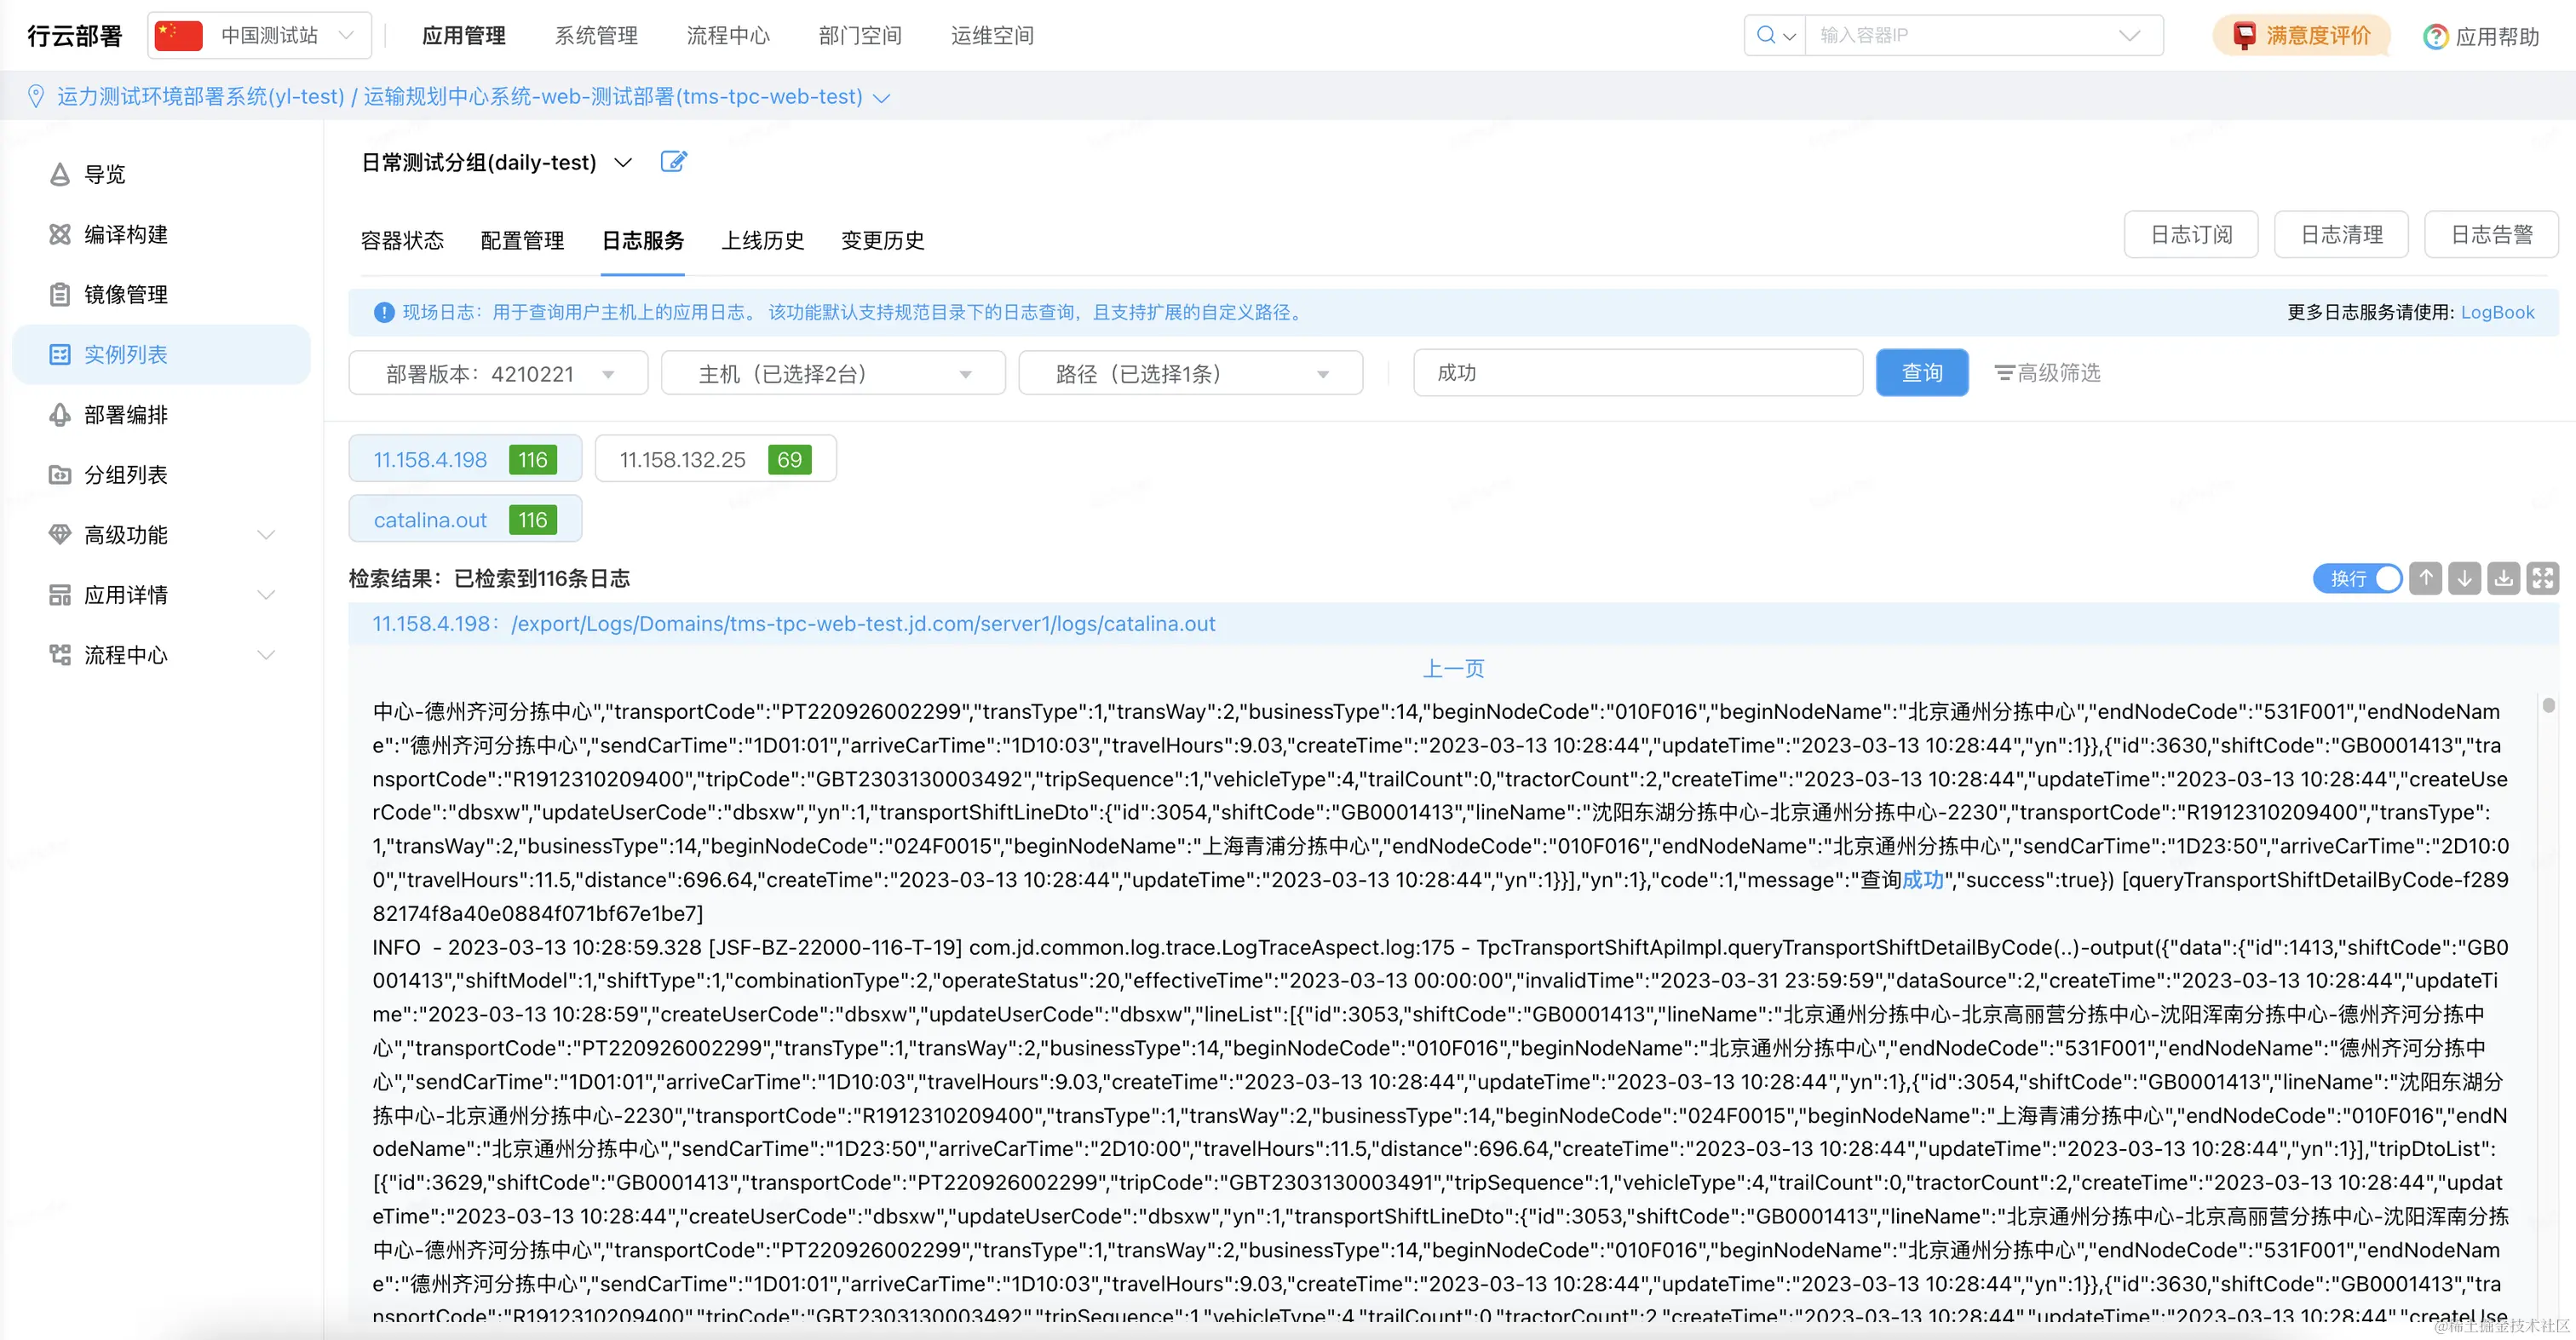Screen dimensions: 2576x1340
Task: Click the edit icon beside 日常测试分组
Action: click(673, 162)
